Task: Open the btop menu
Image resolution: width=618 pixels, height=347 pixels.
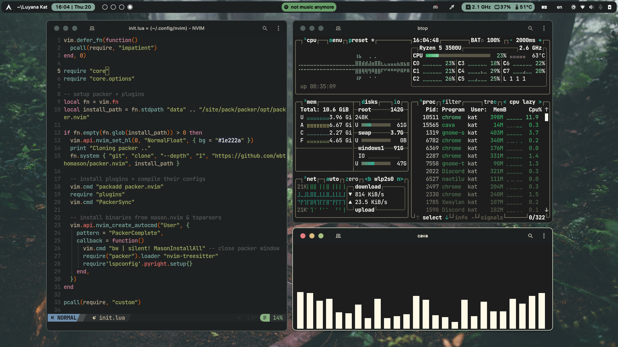Action: click(336, 40)
